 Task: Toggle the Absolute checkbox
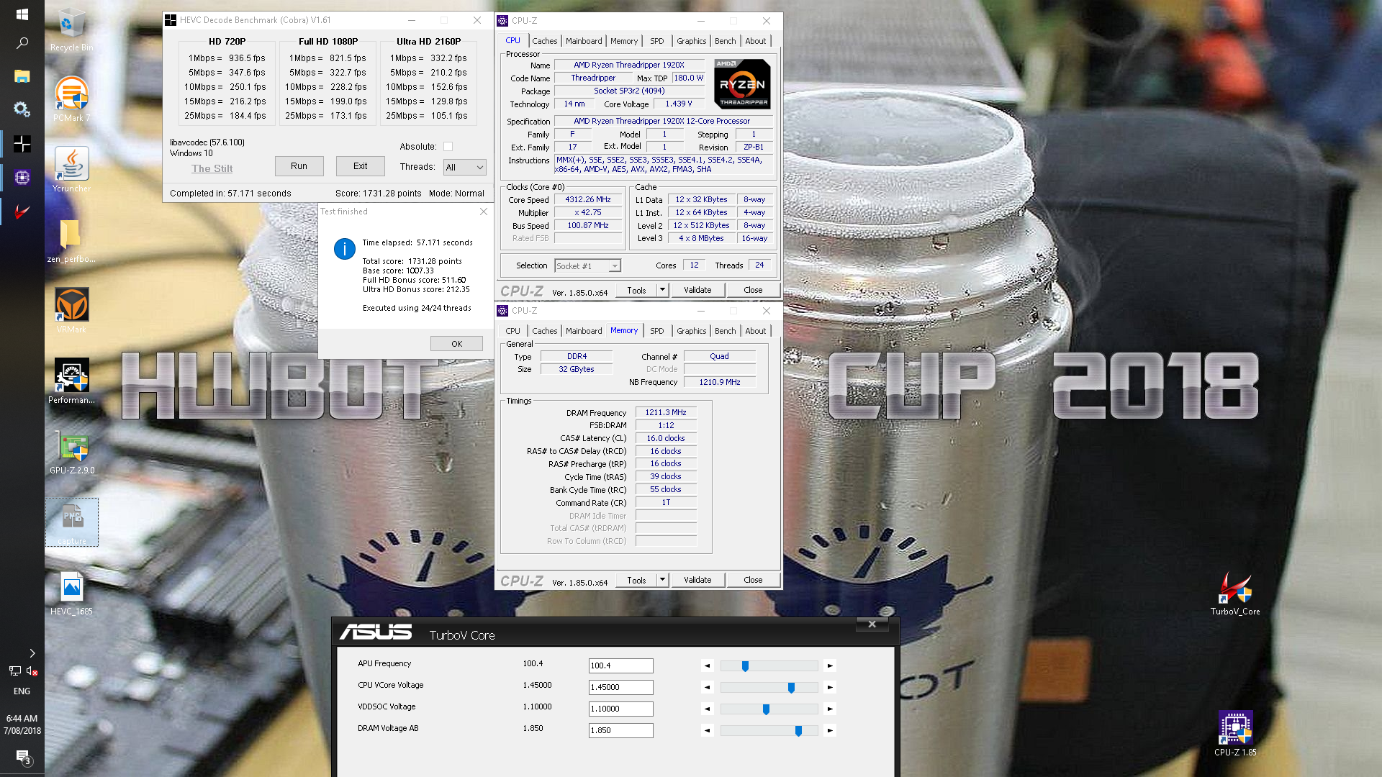[448, 147]
